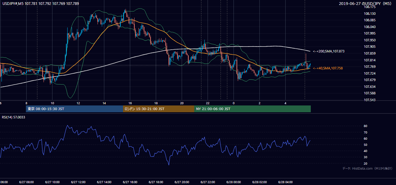396x185 pixels.
Task: Click the 6/27 10:00 date label
Action: coord(52,182)
